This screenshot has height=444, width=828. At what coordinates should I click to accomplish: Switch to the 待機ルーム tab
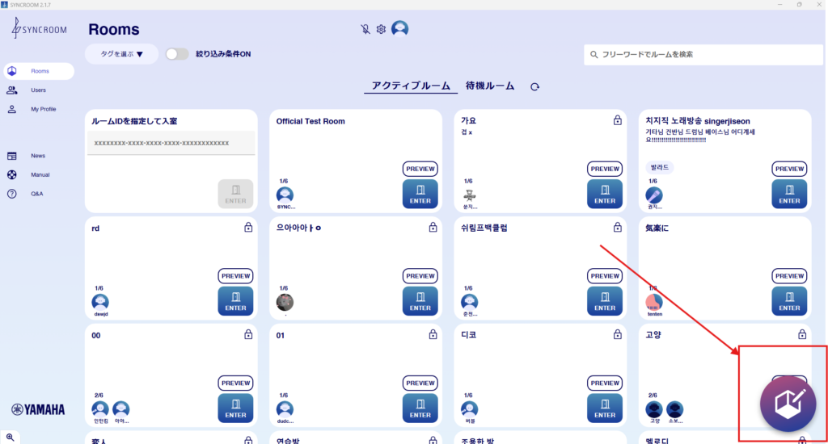point(489,86)
